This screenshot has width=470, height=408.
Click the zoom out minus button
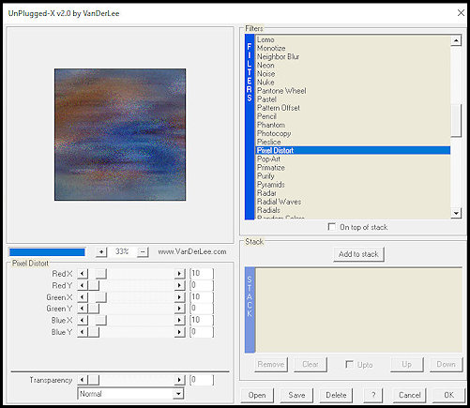pyautogui.click(x=143, y=251)
